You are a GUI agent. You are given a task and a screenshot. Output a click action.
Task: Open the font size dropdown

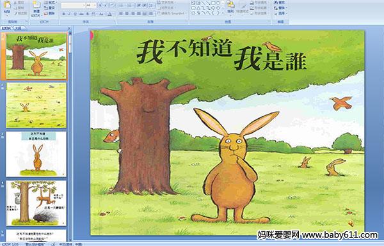coord(95,5)
